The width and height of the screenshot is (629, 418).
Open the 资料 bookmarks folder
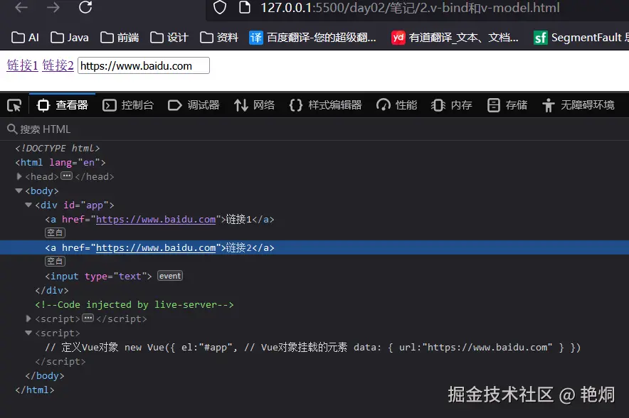pos(219,38)
